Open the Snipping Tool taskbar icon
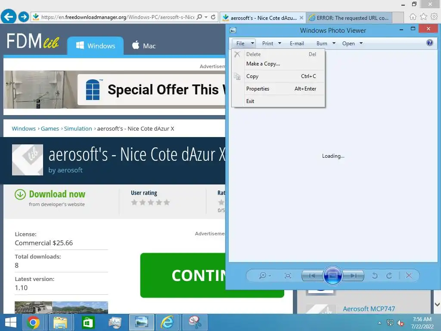 [x=195, y=322]
